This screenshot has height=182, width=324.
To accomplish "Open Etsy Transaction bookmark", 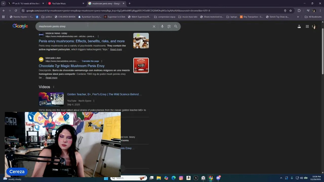I will point(251,17).
